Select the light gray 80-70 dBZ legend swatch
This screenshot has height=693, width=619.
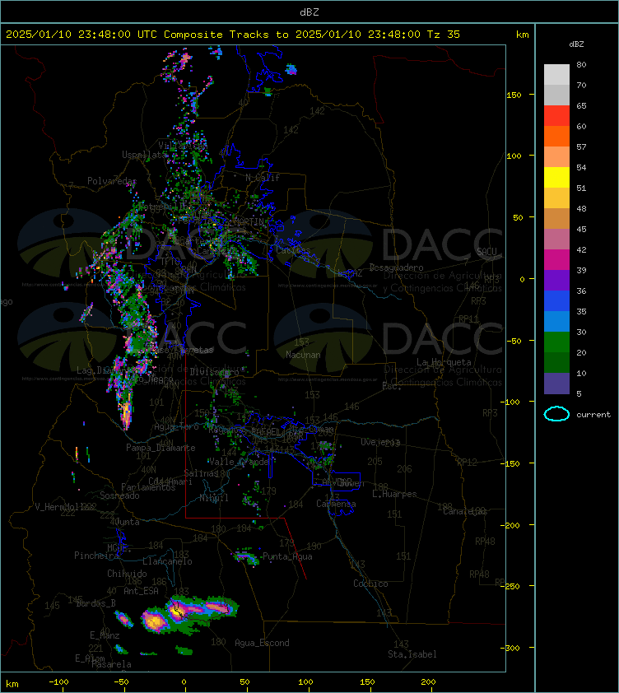coord(556,74)
